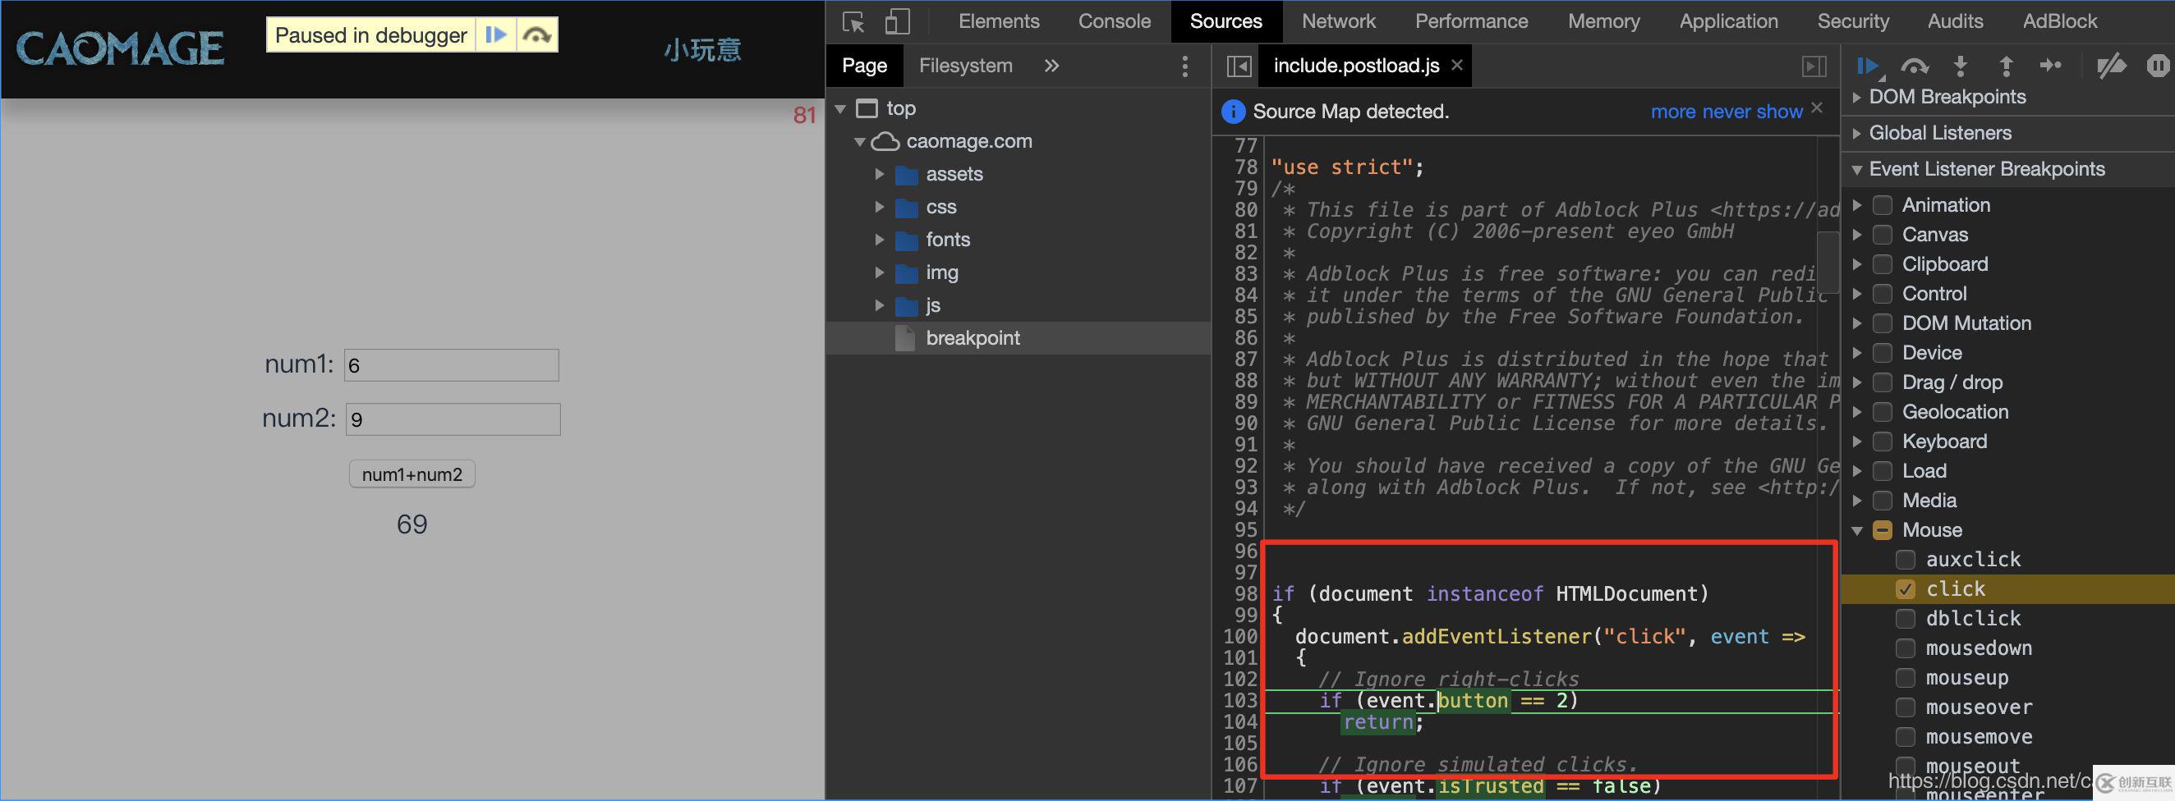Screen dimensions: 2175x801
Task: Expand the js folder in file tree
Action: pos(880,305)
